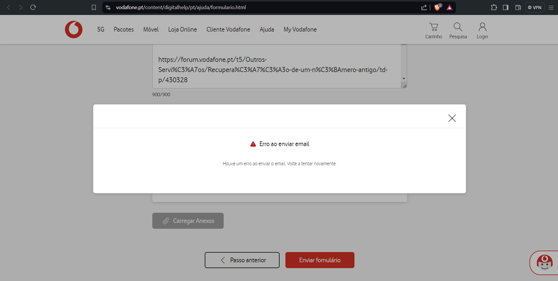Viewport: 558px width, 281px height.
Task: Open the Ajuda menu
Action: coord(267,30)
